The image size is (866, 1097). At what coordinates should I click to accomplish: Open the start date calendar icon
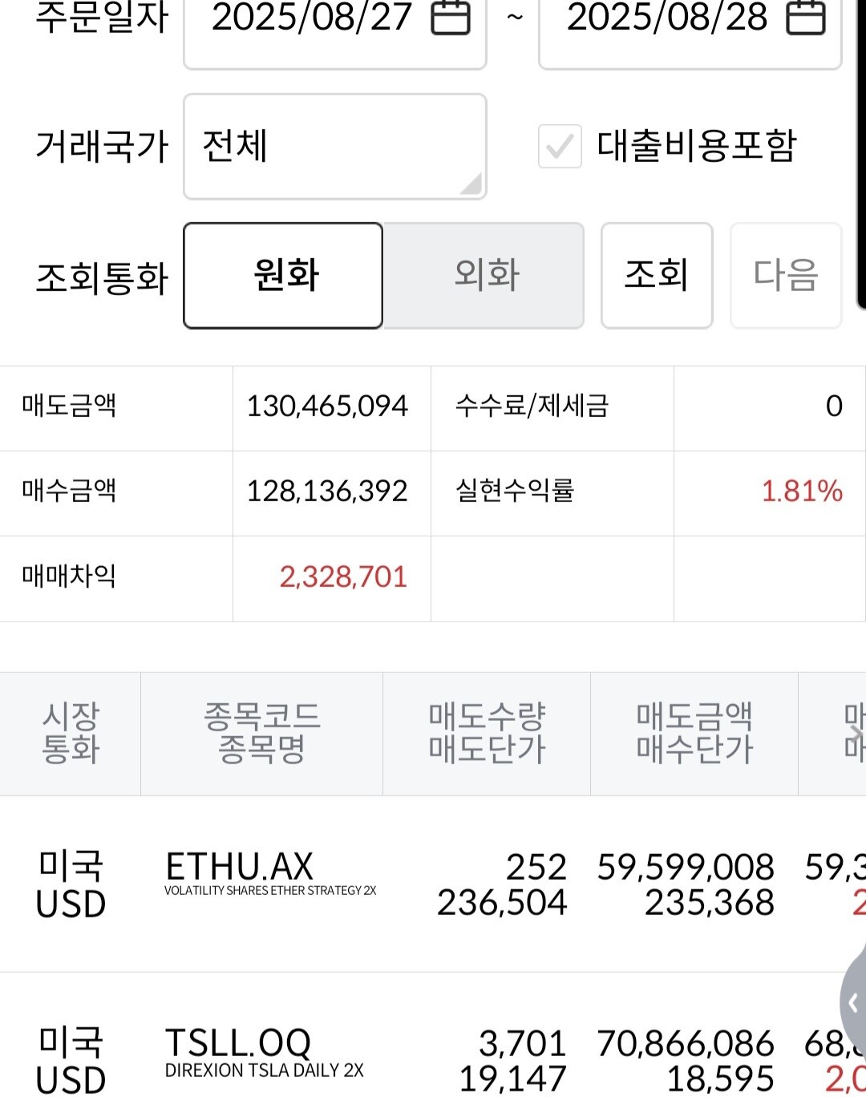point(451,18)
